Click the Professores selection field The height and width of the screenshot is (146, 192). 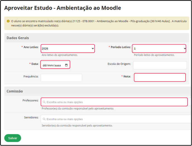click(x=114, y=102)
